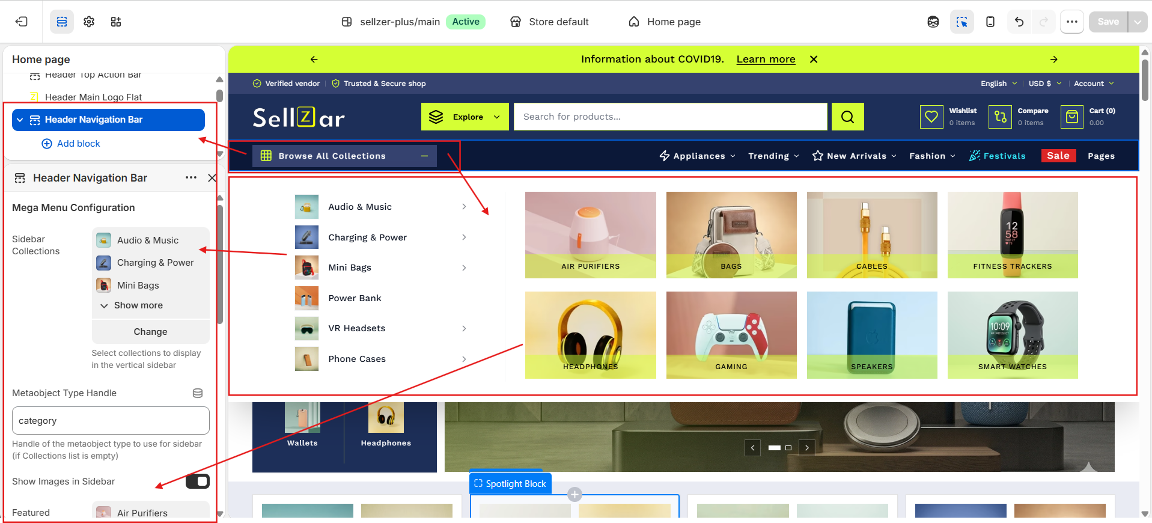Click the Metaobject Type Handle input field
1152x523 pixels.
(111, 421)
